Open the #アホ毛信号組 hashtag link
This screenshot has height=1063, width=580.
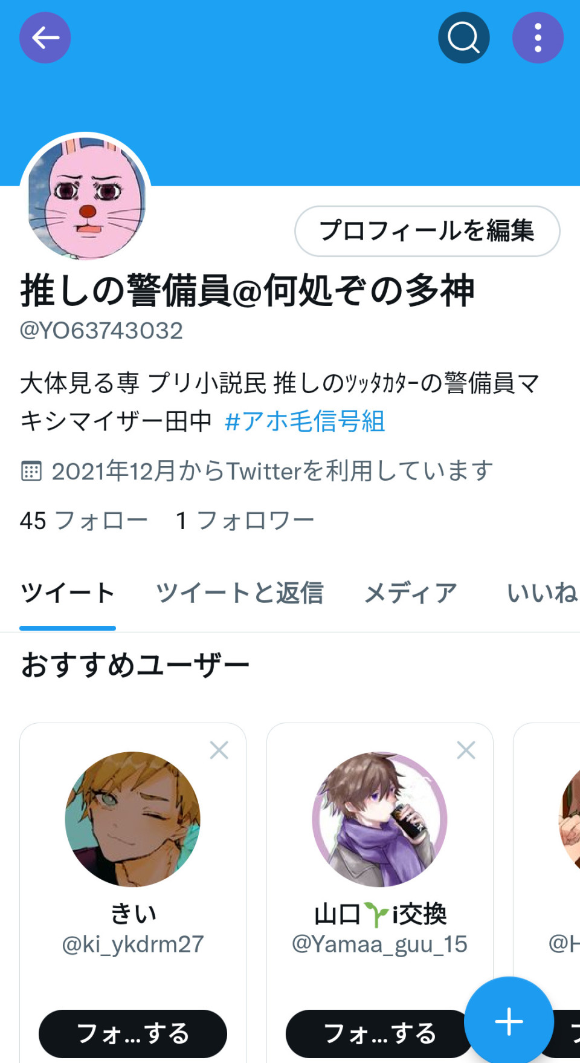(x=305, y=421)
